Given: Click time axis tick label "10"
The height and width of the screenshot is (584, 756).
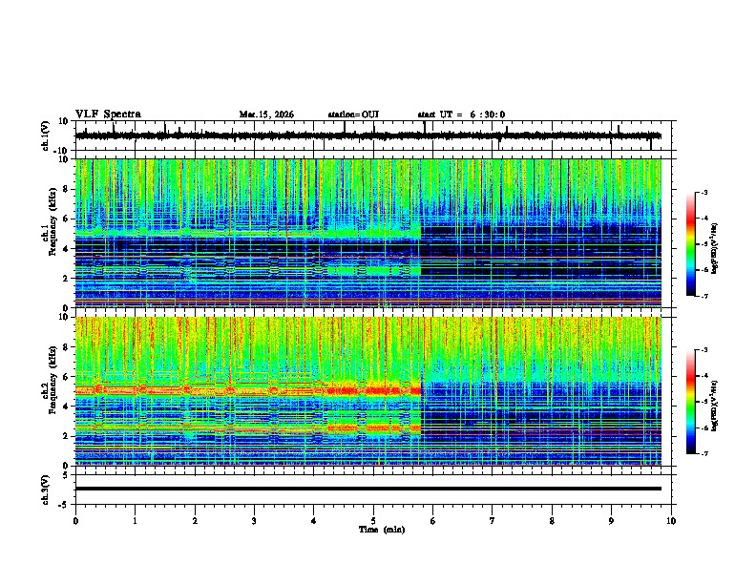Looking at the screenshot, I should pyautogui.click(x=671, y=521).
